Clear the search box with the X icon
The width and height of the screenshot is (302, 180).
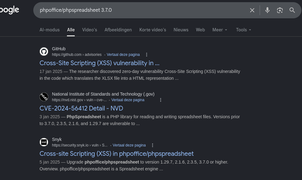click(252, 10)
